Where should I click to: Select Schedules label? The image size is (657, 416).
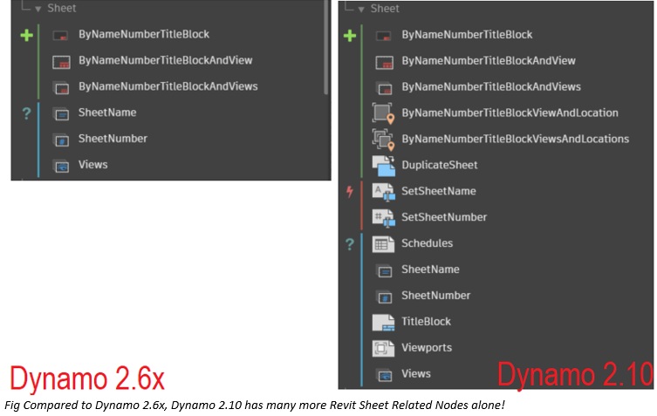(427, 243)
